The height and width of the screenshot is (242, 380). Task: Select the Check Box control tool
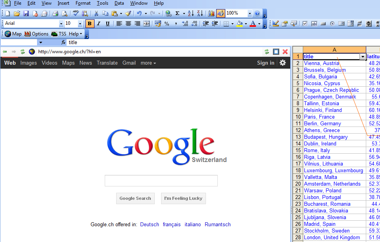pos(305,24)
